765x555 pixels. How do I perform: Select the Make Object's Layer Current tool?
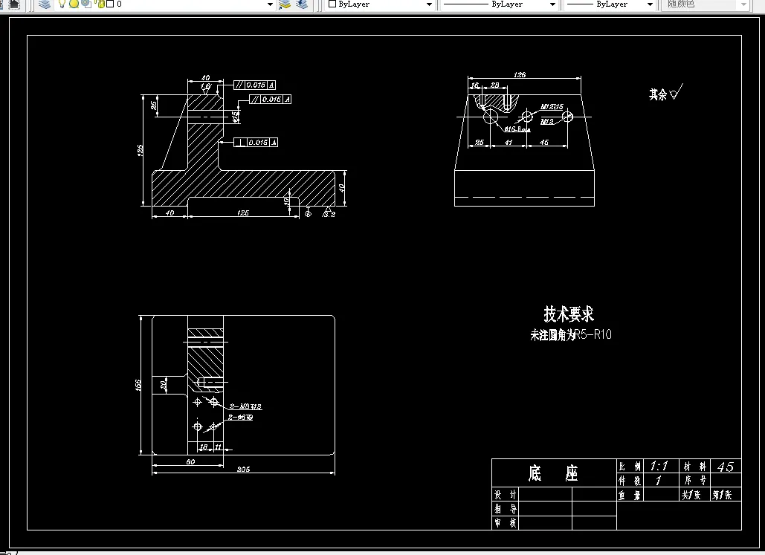click(x=284, y=4)
